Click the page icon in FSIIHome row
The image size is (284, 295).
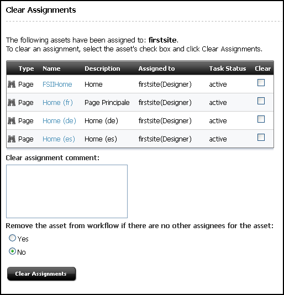coord(12,84)
